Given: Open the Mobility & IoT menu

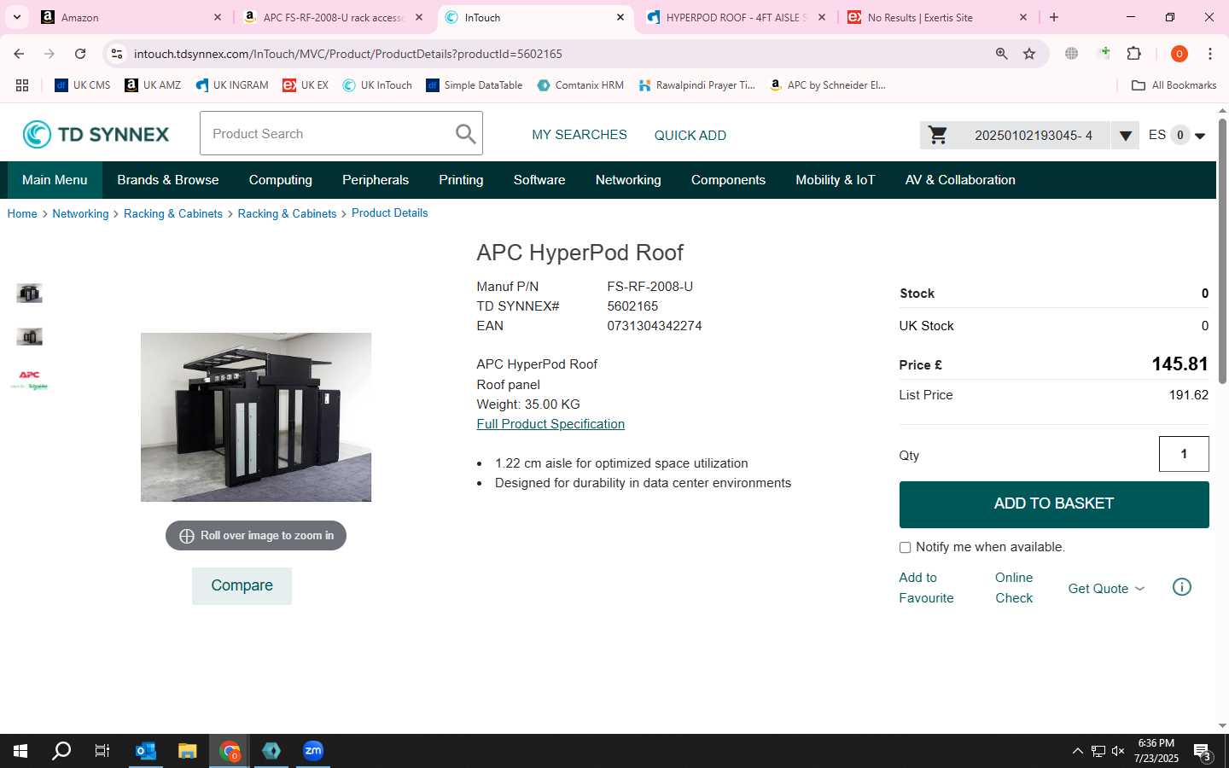Looking at the screenshot, I should pos(836,180).
